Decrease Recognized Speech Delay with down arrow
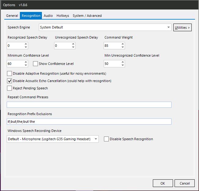The width and height of the screenshot is (199, 191). 26,47
